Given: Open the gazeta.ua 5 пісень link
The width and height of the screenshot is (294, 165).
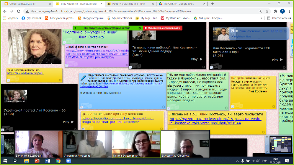Looking at the screenshot, I should pos(215,121).
